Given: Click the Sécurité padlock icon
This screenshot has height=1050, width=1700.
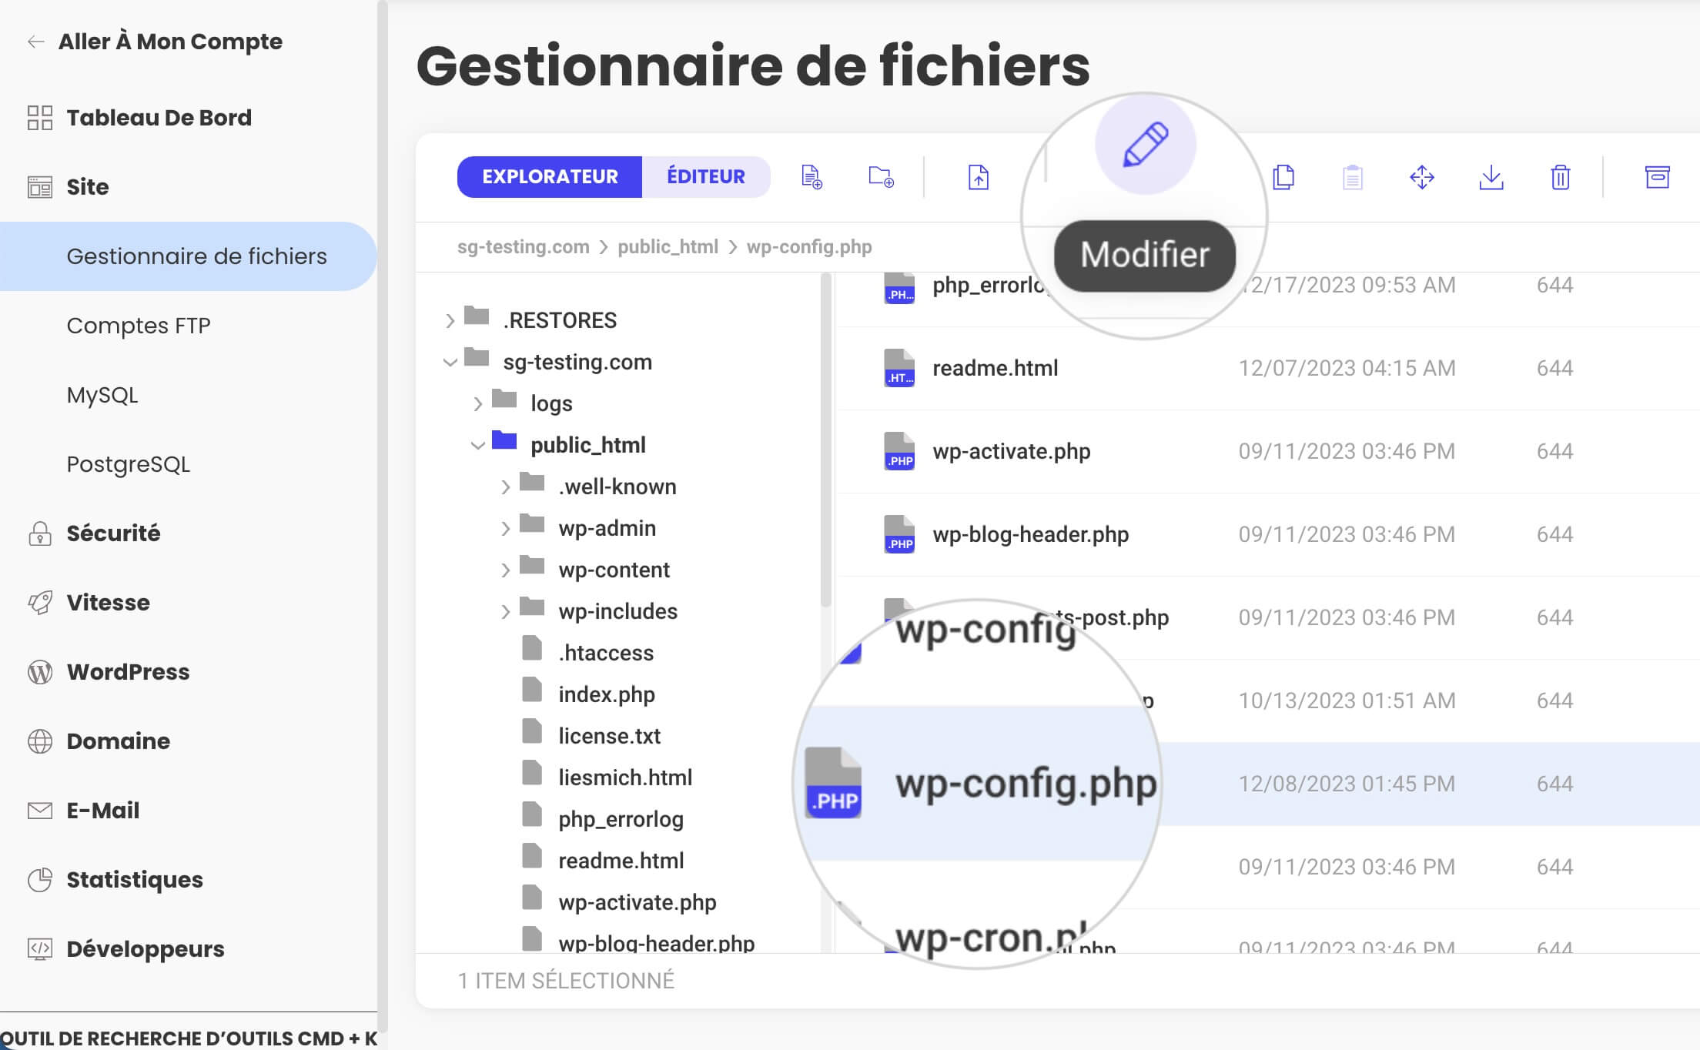Looking at the screenshot, I should (39, 533).
